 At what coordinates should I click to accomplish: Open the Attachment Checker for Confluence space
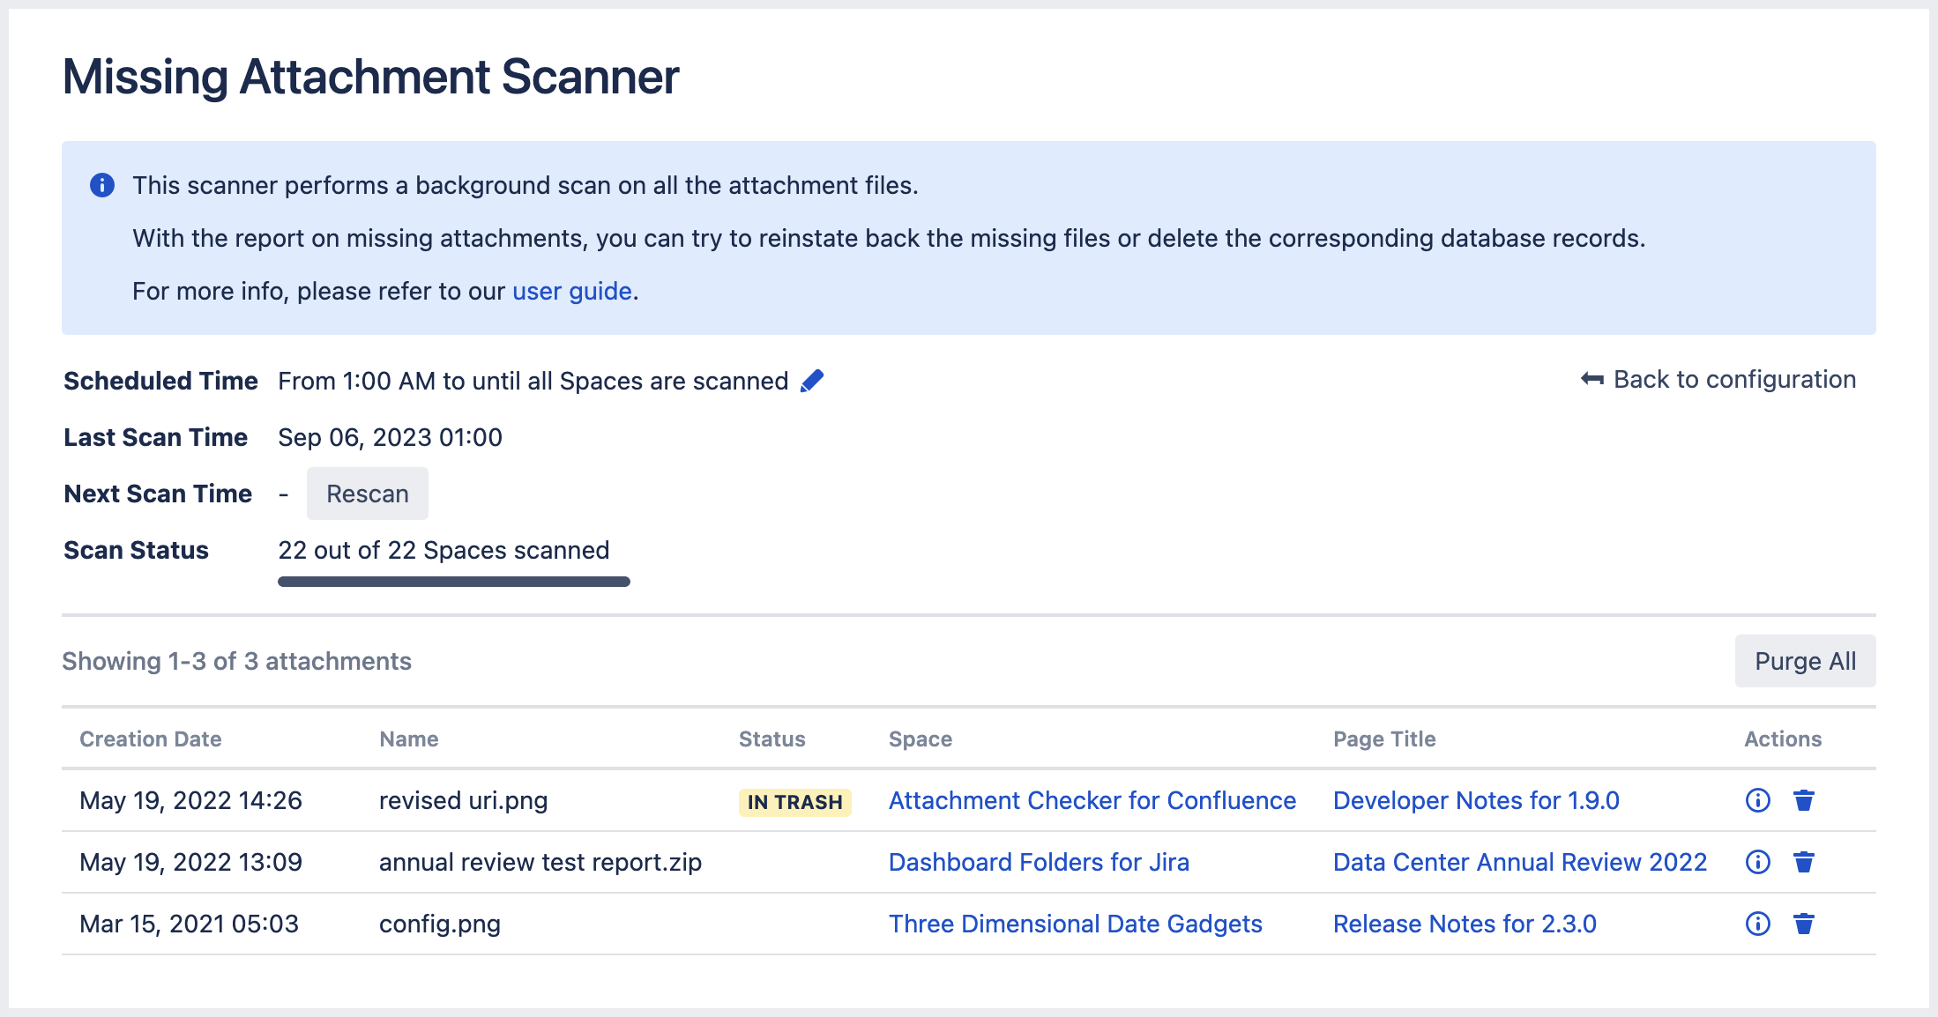(1092, 800)
